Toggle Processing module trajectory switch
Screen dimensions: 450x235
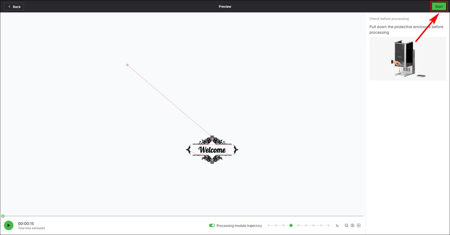pyautogui.click(x=212, y=225)
